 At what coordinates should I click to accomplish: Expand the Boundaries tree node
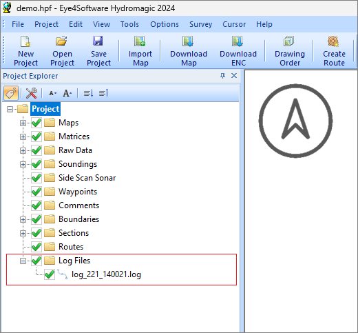pos(23,220)
